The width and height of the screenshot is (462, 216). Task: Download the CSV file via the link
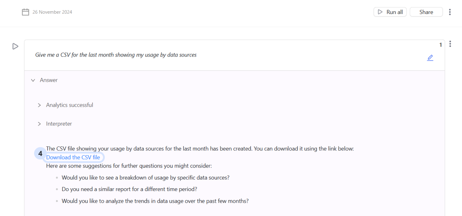click(x=73, y=157)
